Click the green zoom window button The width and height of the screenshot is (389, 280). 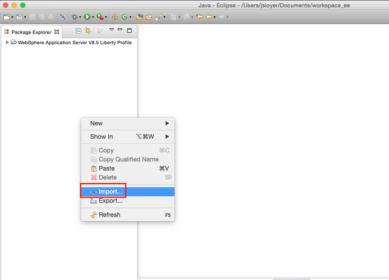(x=23, y=5)
